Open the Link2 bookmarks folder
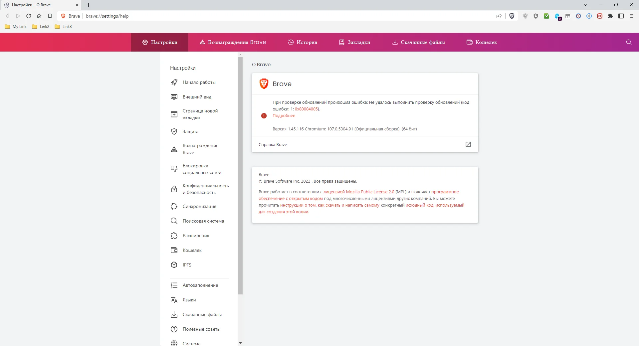This screenshot has width=639, height=346. pos(41,27)
